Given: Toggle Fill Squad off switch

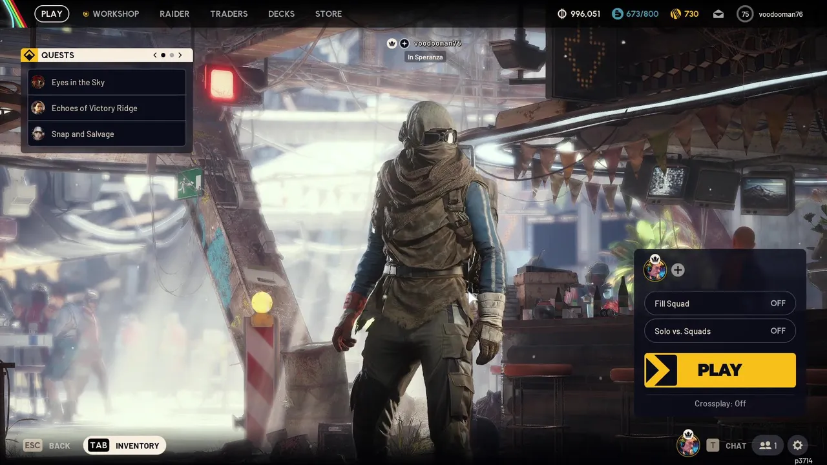Looking at the screenshot, I should tap(720, 304).
